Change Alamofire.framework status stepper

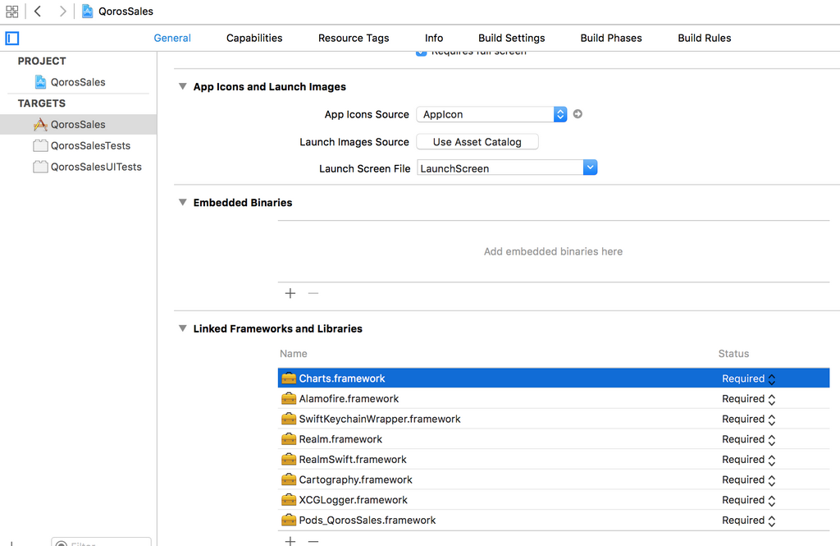pos(772,399)
